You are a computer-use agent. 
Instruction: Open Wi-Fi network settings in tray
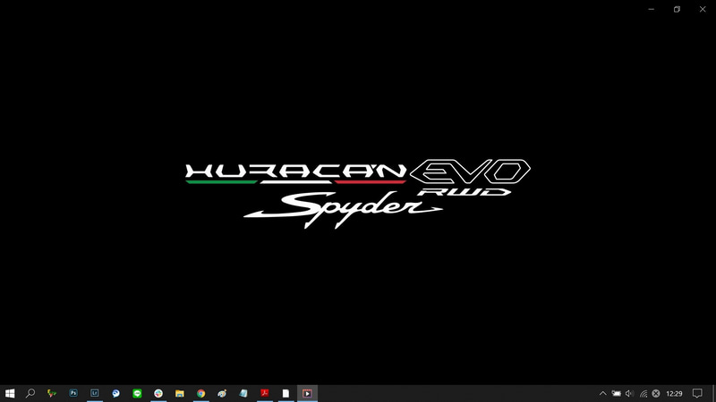(643, 393)
